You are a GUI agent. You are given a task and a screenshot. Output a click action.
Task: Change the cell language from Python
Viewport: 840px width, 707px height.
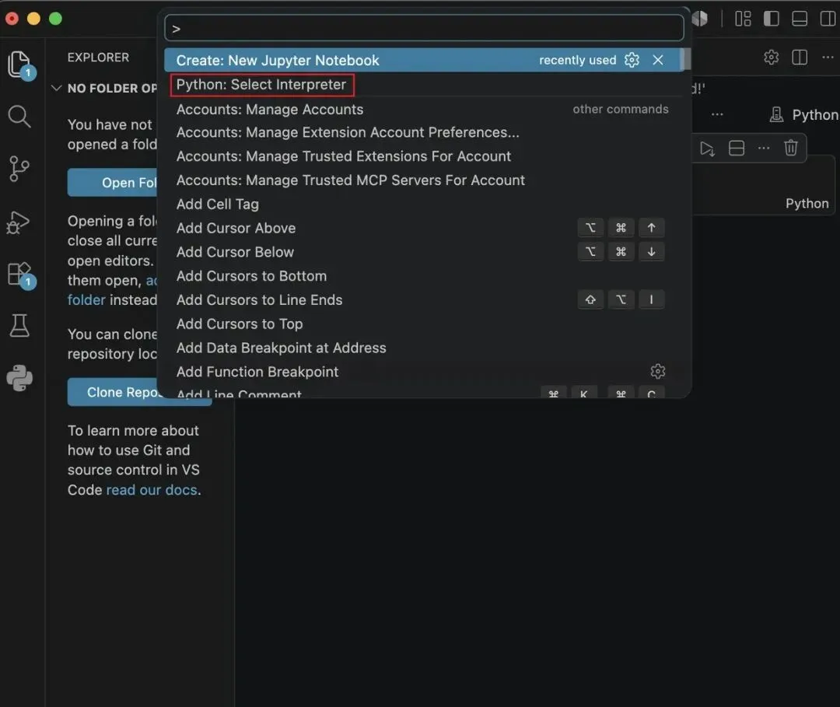click(x=807, y=204)
